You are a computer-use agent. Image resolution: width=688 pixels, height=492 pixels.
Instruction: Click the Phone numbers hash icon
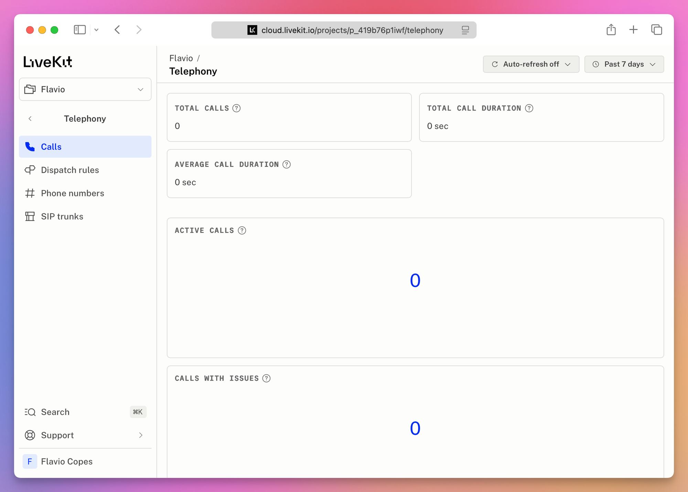pyautogui.click(x=30, y=193)
